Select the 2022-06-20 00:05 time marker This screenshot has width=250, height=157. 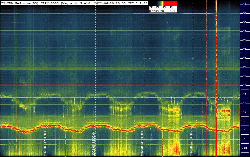(x=191, y=143)
